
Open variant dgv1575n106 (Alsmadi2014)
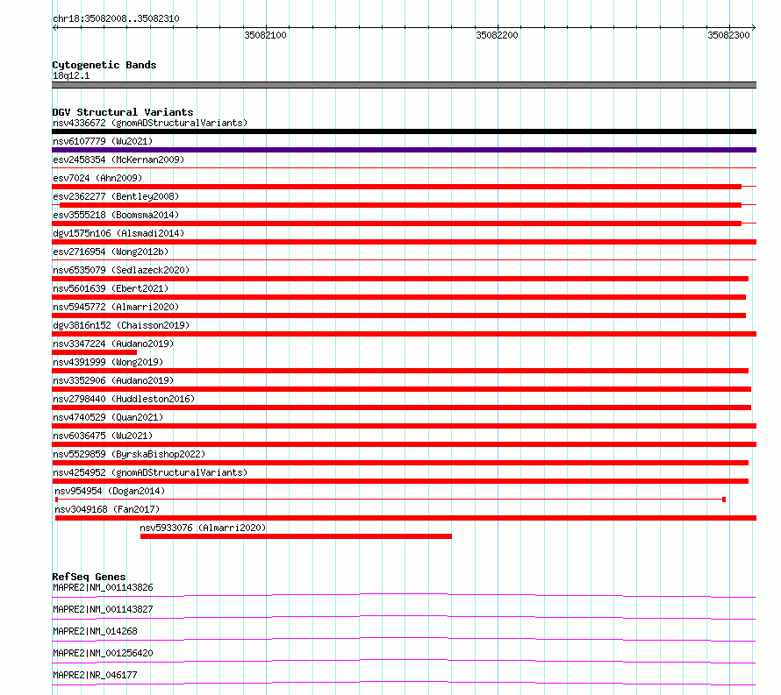[x=118, y=233]
